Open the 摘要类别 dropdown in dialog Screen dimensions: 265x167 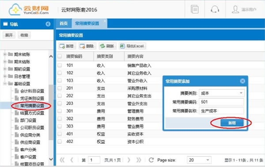tap(241, 93)
